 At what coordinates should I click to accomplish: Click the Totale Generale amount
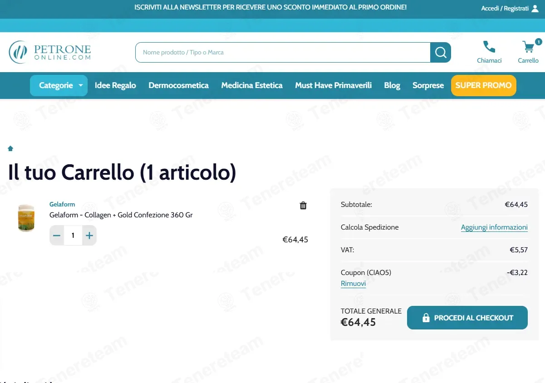pos(358,322)
